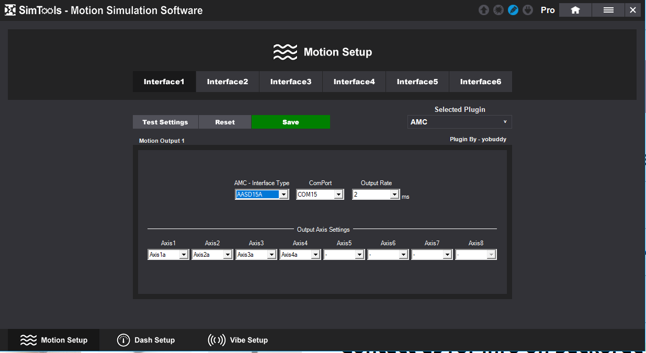Open the ComPort COM15 dropdown
Image resolution: width=646 pixels, height=353 pixels.
tap(320, 195)
